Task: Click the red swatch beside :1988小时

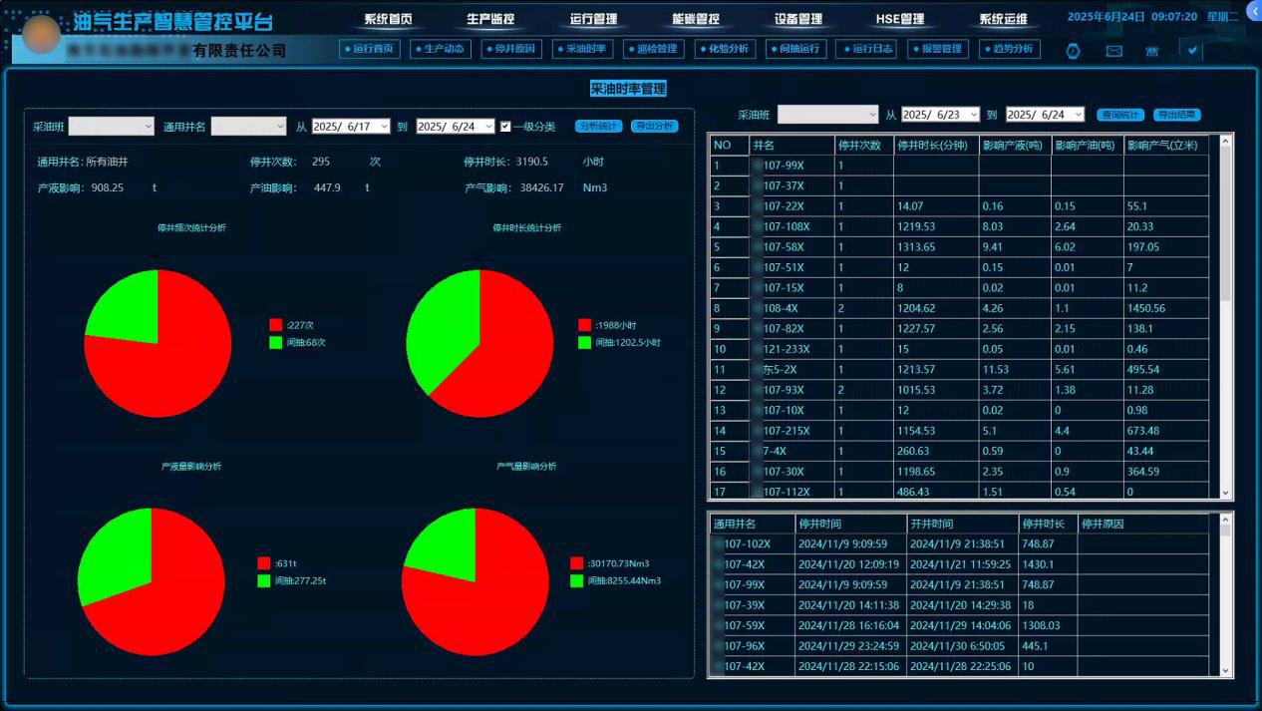Action: tap(584, 325)
